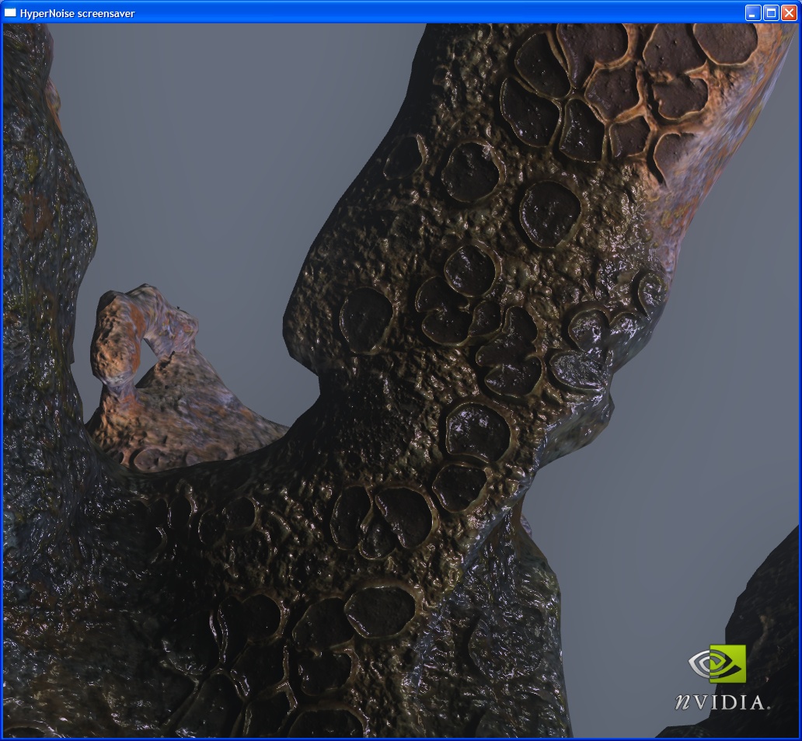
Task: Click the window's right border edge
Action: tap(800, 388)
